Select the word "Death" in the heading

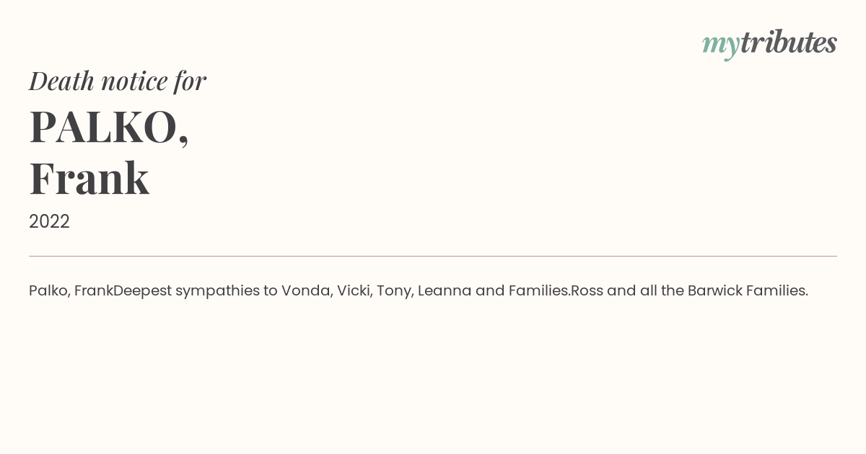[61, 81]
